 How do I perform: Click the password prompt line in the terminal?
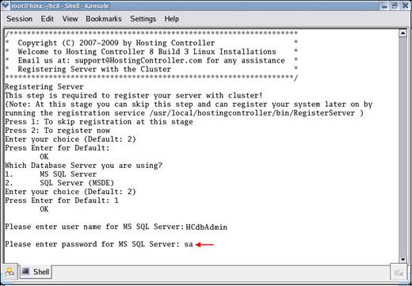pyautogui.click(x=99, y=244)
